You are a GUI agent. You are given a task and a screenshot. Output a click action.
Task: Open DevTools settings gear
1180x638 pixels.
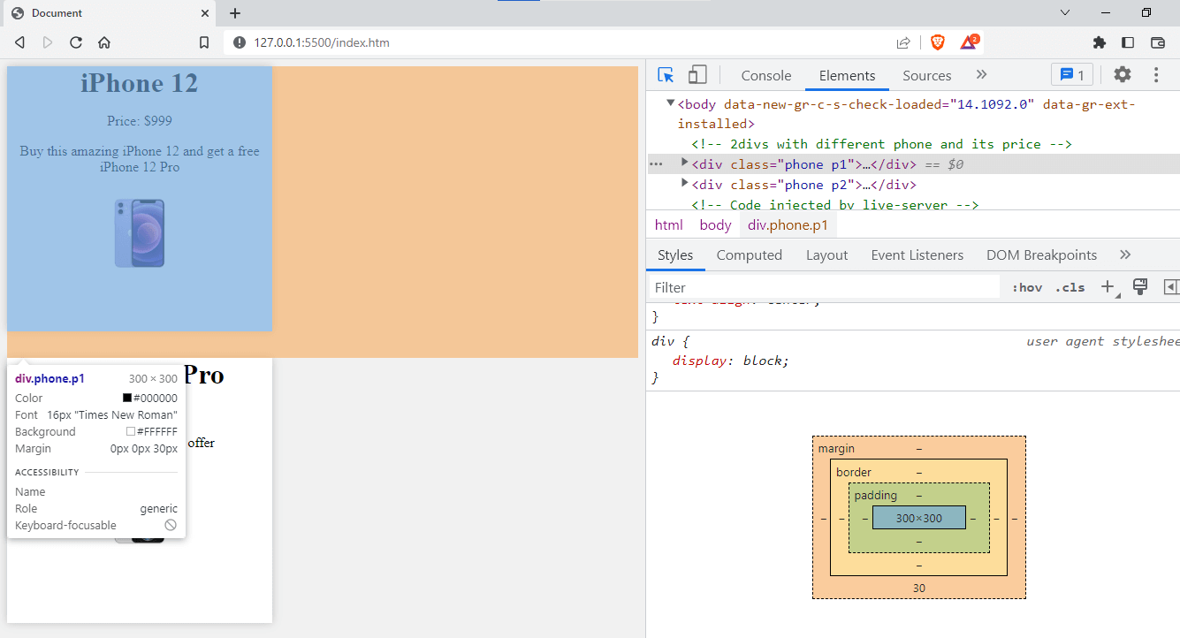point(1122,74)
